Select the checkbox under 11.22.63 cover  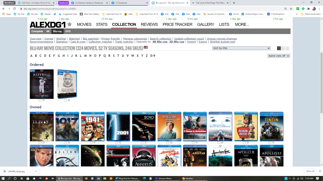click(x=40, y=143)
